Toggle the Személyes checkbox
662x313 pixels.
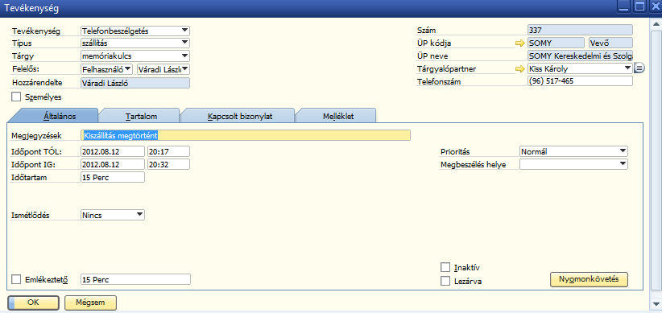point(16,97)
